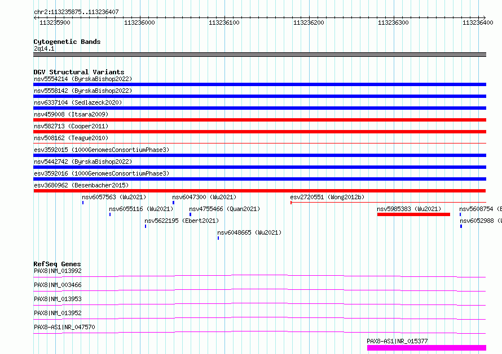This screenshot has height=354, width=502.
Task: Click nsv6048665 (Wu2021) label
Action: coord(249,232)
